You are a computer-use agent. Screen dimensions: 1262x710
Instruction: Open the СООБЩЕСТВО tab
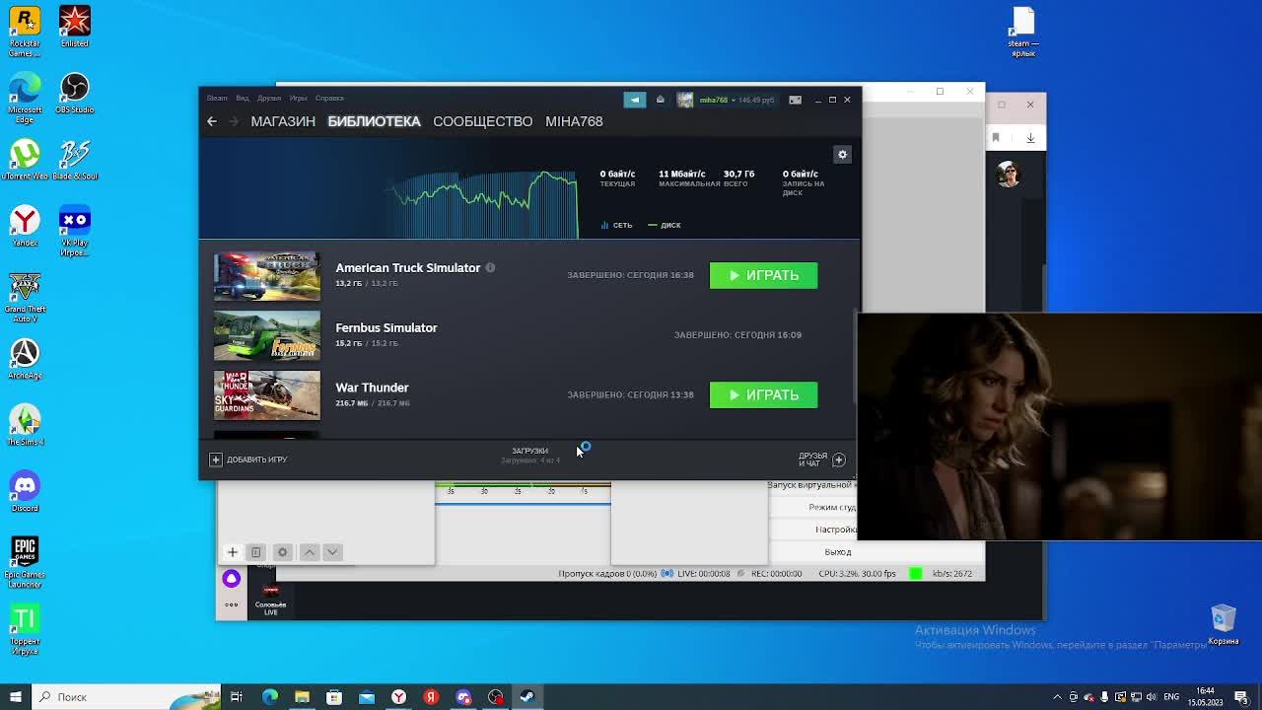[x=483, y=121]
